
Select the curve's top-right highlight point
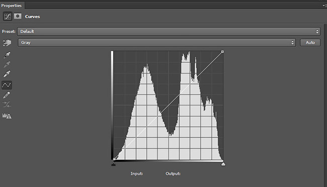pyautogui.click(x=222, y=51)
